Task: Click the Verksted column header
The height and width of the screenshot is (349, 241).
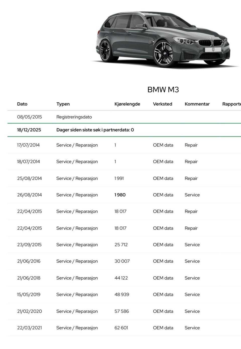Action: tap(162, 104)
